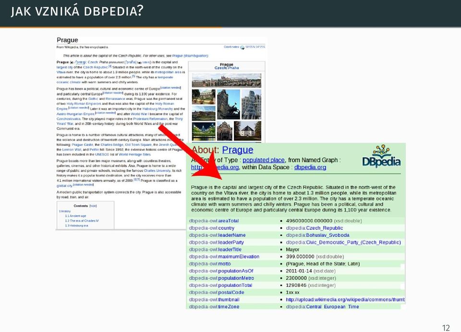Open '1.3 Habsburg era' contents entry
Viewport: 461px width, 332px height.
click(x=76, y=225)
